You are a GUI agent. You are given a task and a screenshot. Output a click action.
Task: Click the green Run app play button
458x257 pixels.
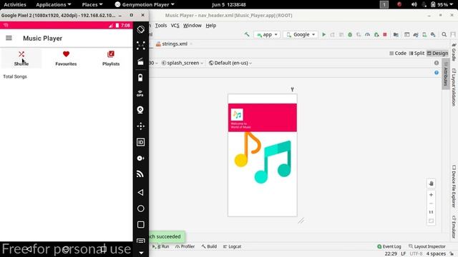coord(323,34)
